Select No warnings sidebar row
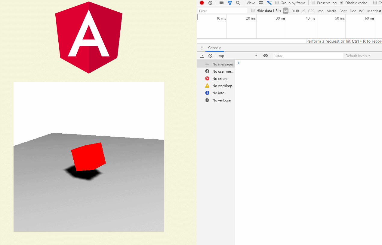 pos(216,86)
